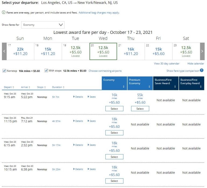
Task: Sort by Premium Economy column arrows
Action: (149, 87)
